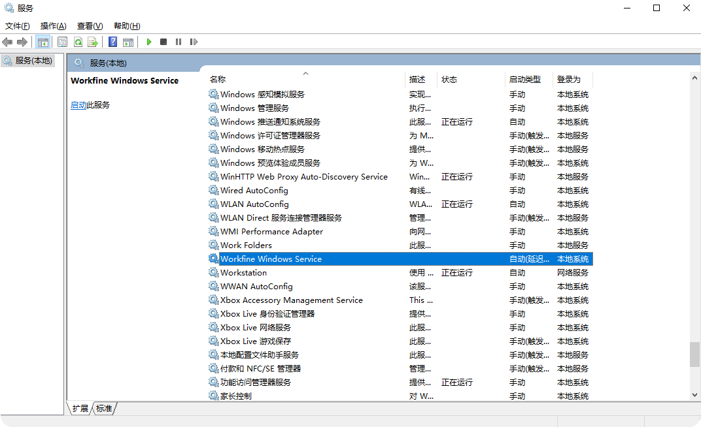701x427 pixels.
Task: Select the Windows 感知模拟服务 row
Action: click(x=400, y=94)
